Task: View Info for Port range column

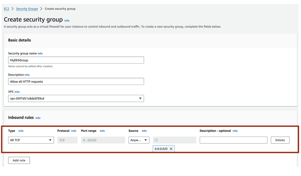Action: pos(102,131)
